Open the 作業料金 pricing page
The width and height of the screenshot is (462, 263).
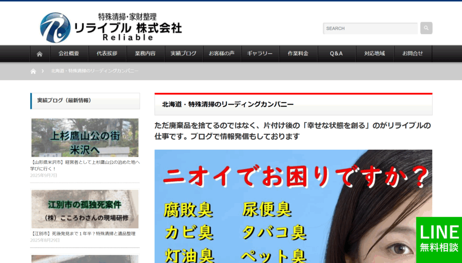pos(298,54)
